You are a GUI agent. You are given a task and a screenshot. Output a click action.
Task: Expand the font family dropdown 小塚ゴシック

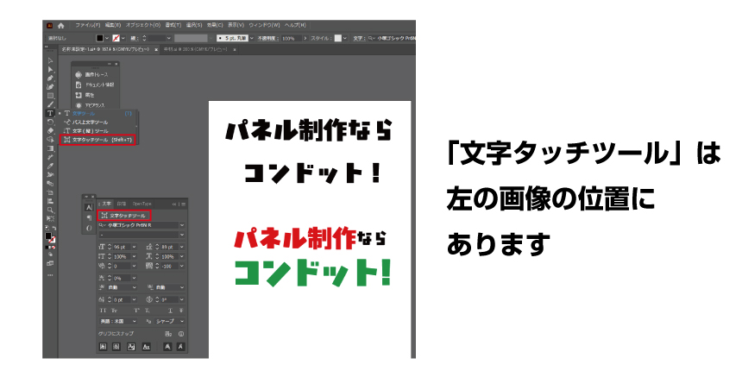pos(181,224)
